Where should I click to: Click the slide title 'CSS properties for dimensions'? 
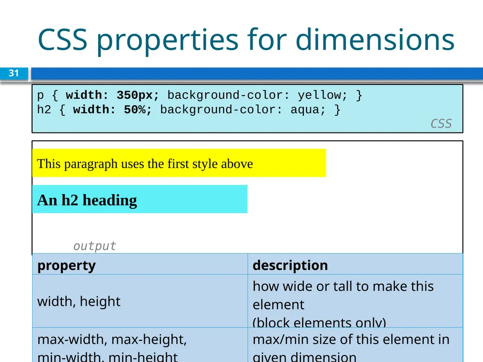246,40
